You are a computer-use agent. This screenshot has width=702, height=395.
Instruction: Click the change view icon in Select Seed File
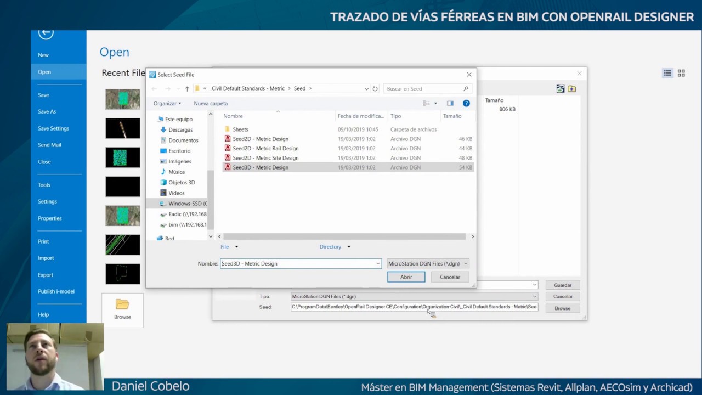click(427, 103)
